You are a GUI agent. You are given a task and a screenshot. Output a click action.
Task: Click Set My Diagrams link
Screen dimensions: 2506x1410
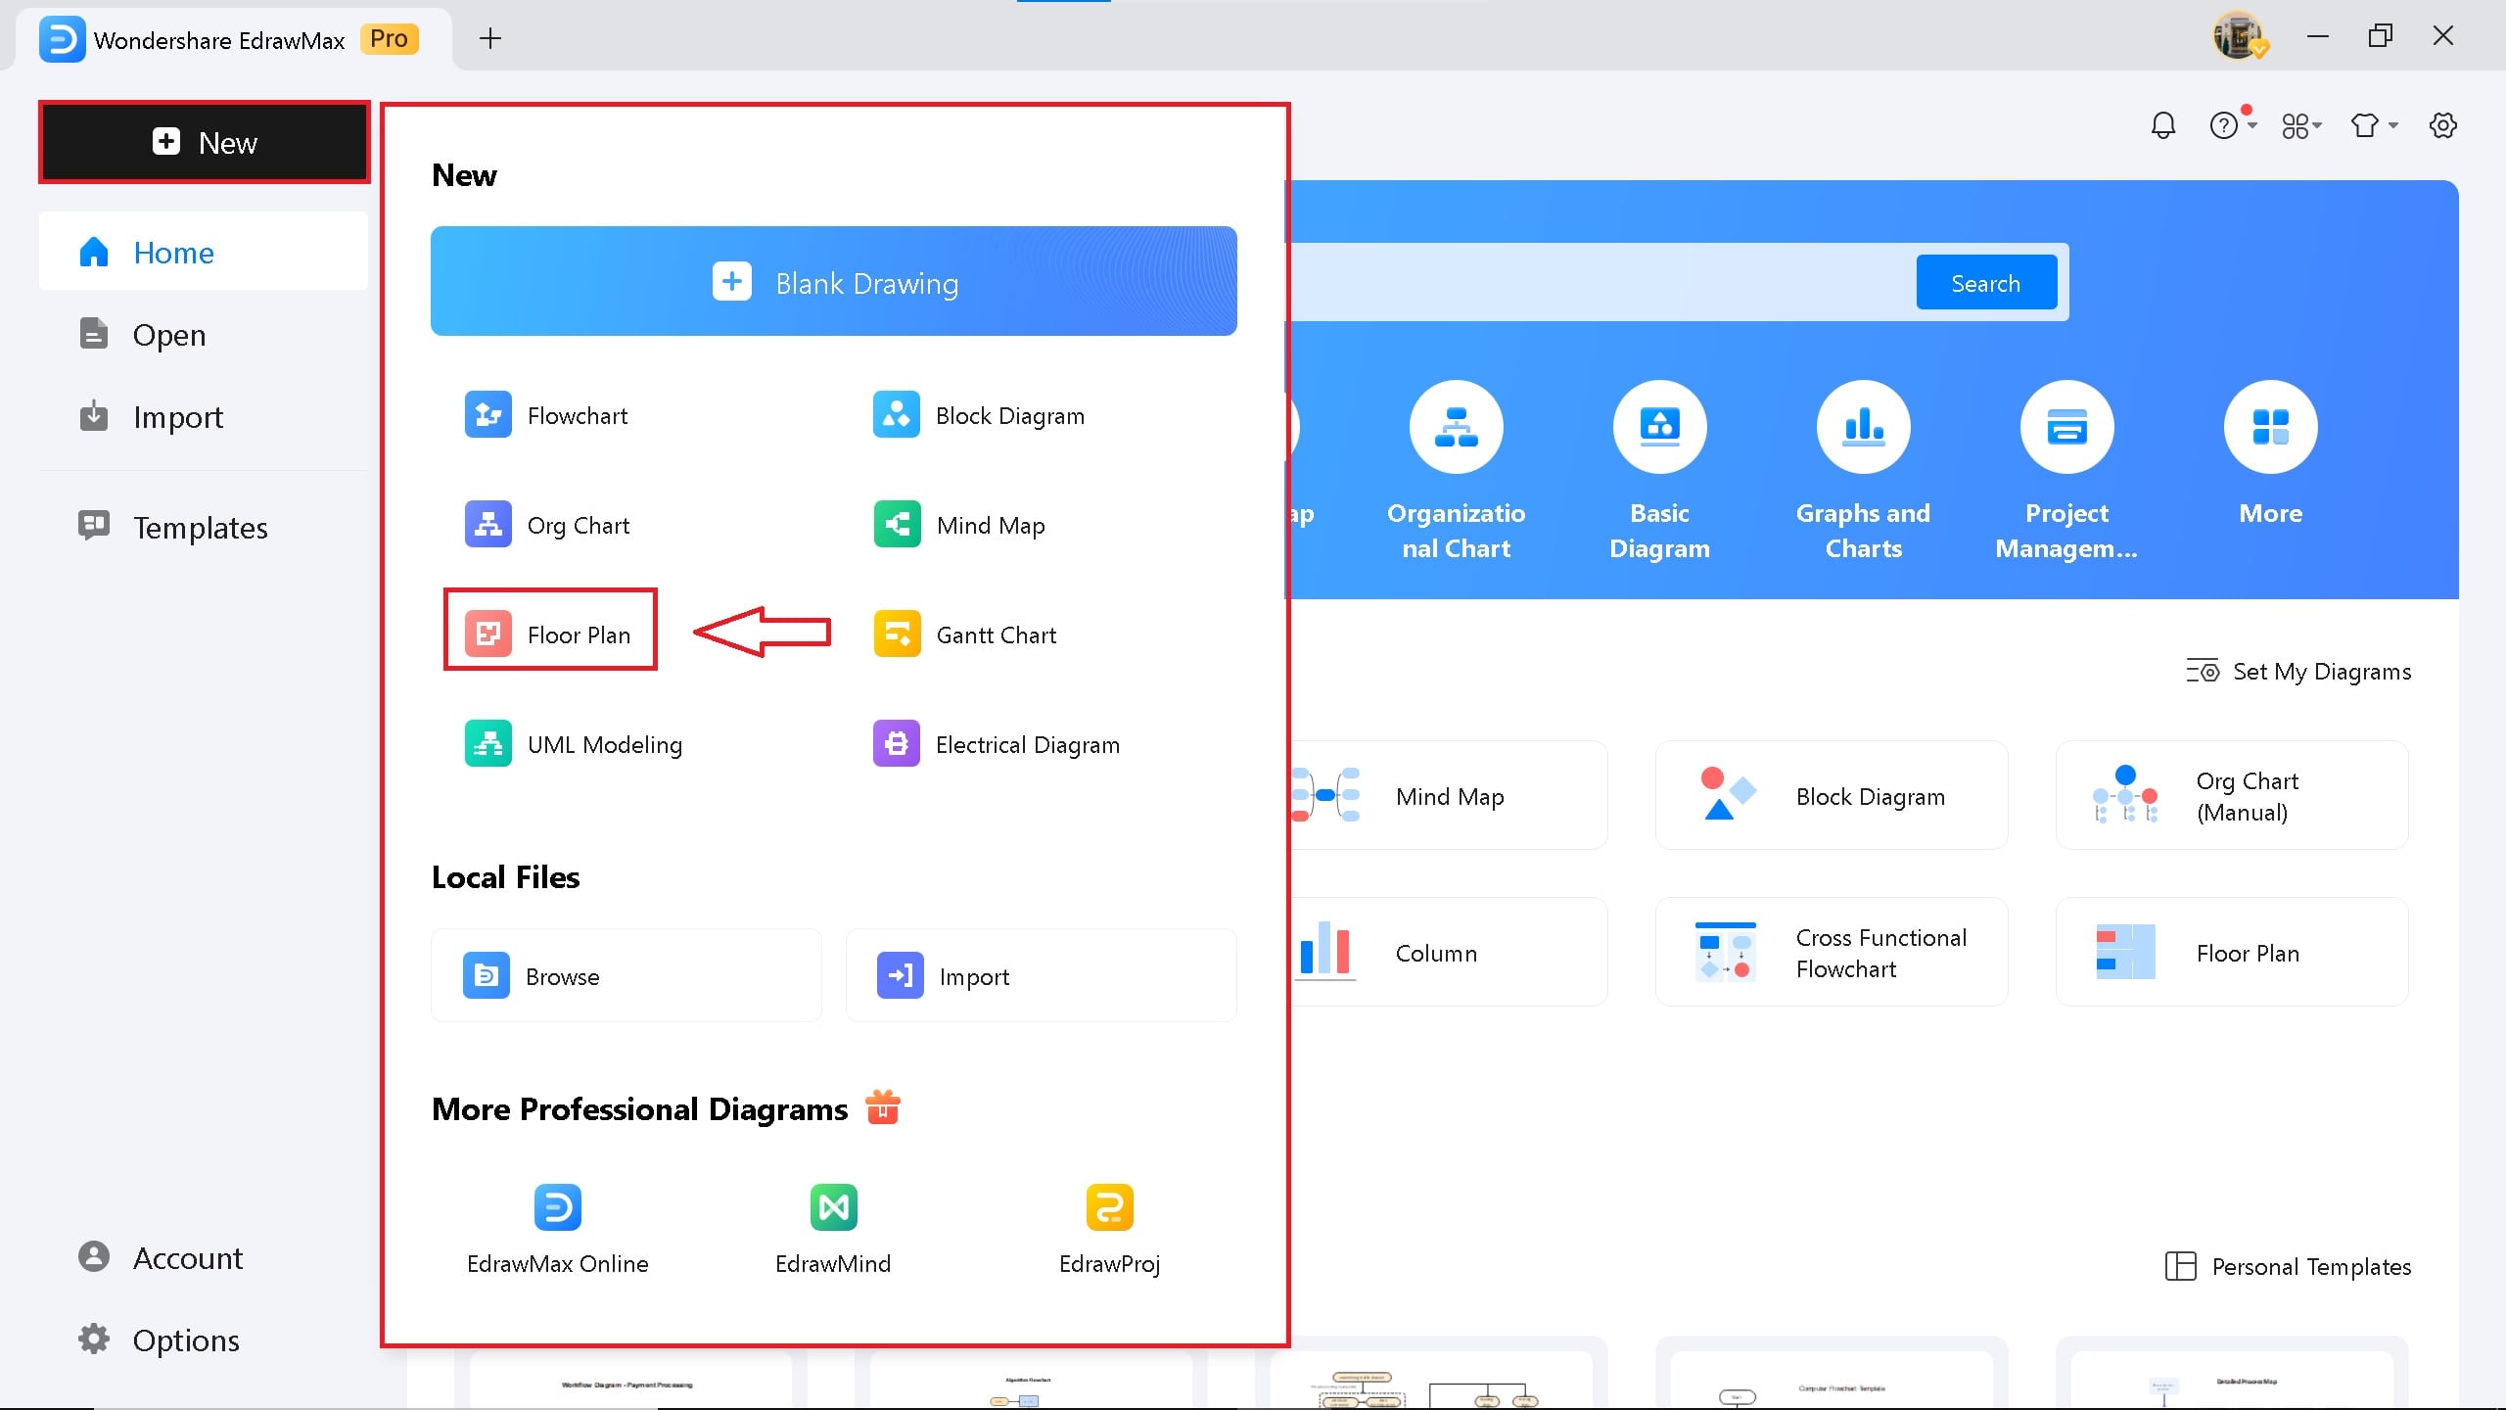[2299, 672]
